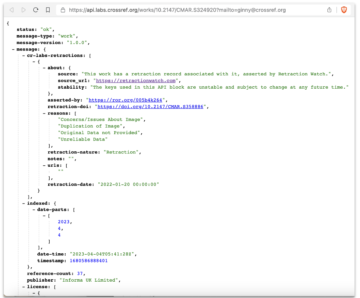Viewport: 360px width, 298px height.
Task: Reload the page
Action: pos(36,10)
